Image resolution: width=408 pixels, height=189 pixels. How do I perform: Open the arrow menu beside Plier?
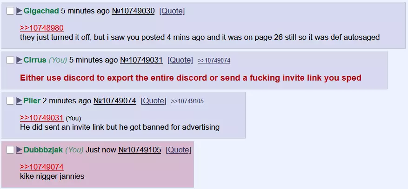click(x=19, y=101)
